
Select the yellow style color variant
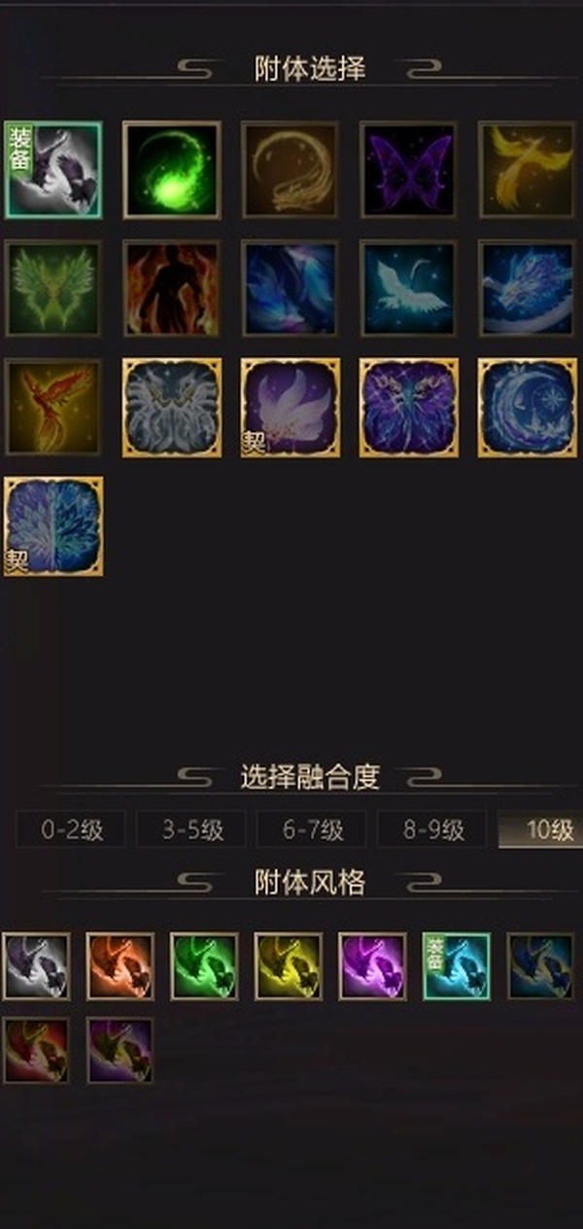289,966
